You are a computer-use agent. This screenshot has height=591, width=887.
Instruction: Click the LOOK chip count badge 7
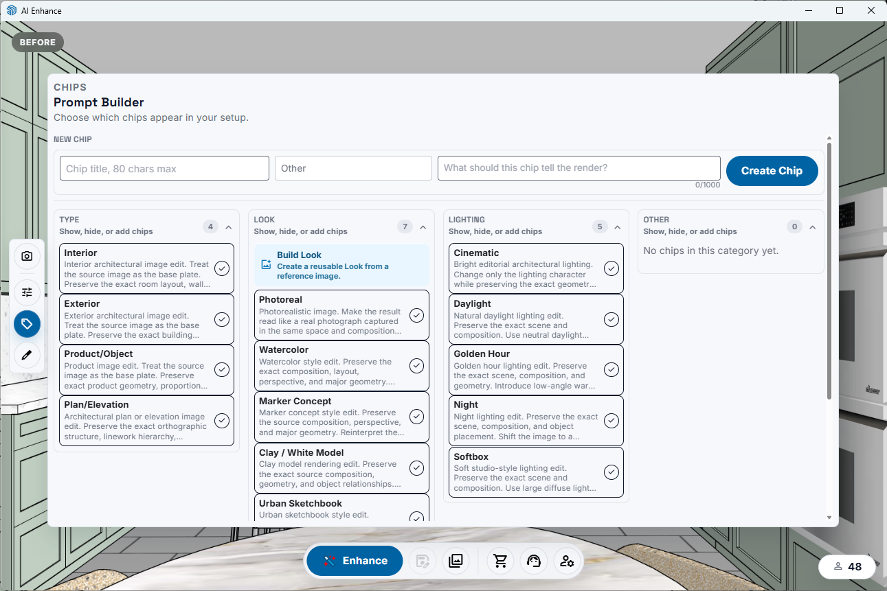(x=405, y=227)
